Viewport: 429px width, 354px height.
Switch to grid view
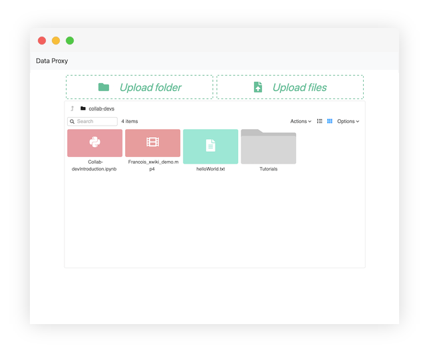(x=329, y=121)
